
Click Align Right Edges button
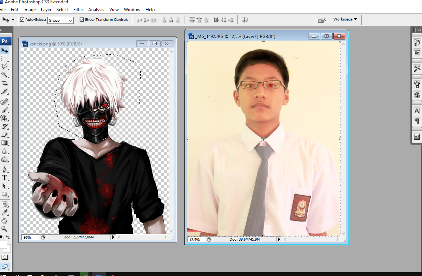pyautogui.click(x=178, y=20)
